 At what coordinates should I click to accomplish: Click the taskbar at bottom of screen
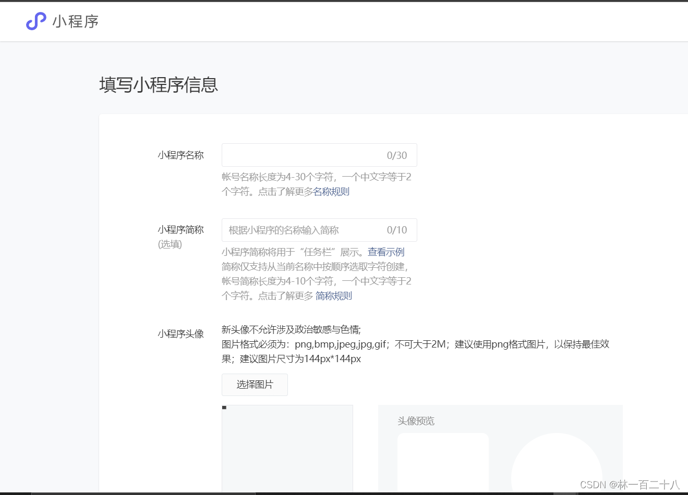coord(344,492)
